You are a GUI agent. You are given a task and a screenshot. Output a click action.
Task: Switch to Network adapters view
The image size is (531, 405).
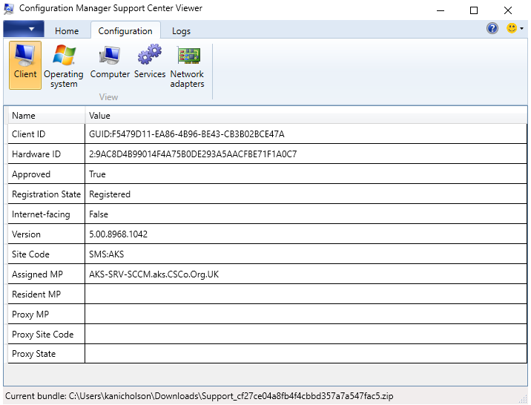(x=187, y=66)
